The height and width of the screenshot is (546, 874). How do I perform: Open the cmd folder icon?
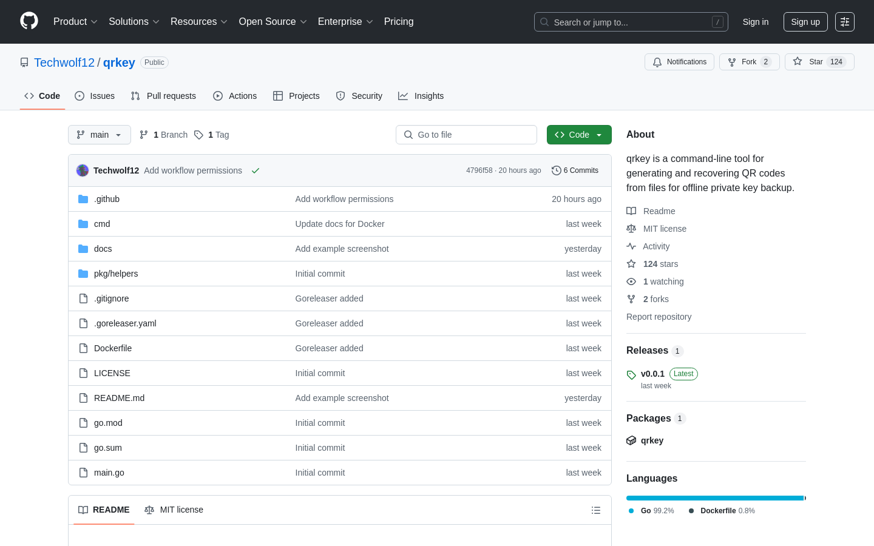tap(83, 224)
